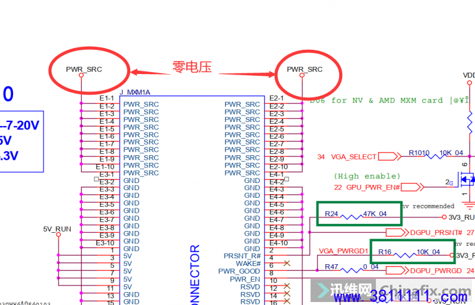This screenshot has width=475, height=305.
Task: Click pin label E1-10
Action: click(x=105, y=167)
